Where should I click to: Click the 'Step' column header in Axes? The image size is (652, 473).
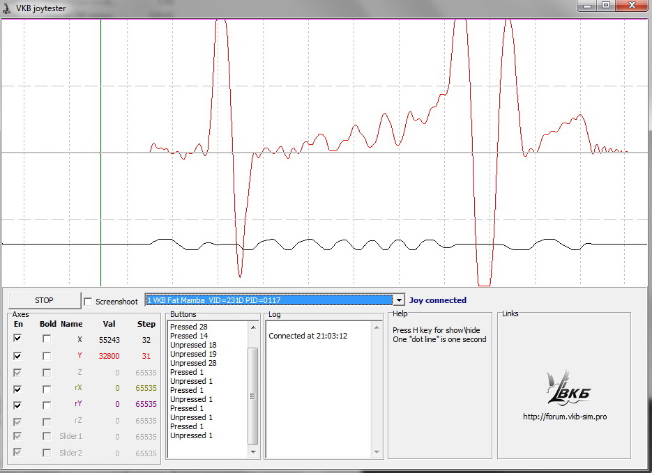point(146,324)
